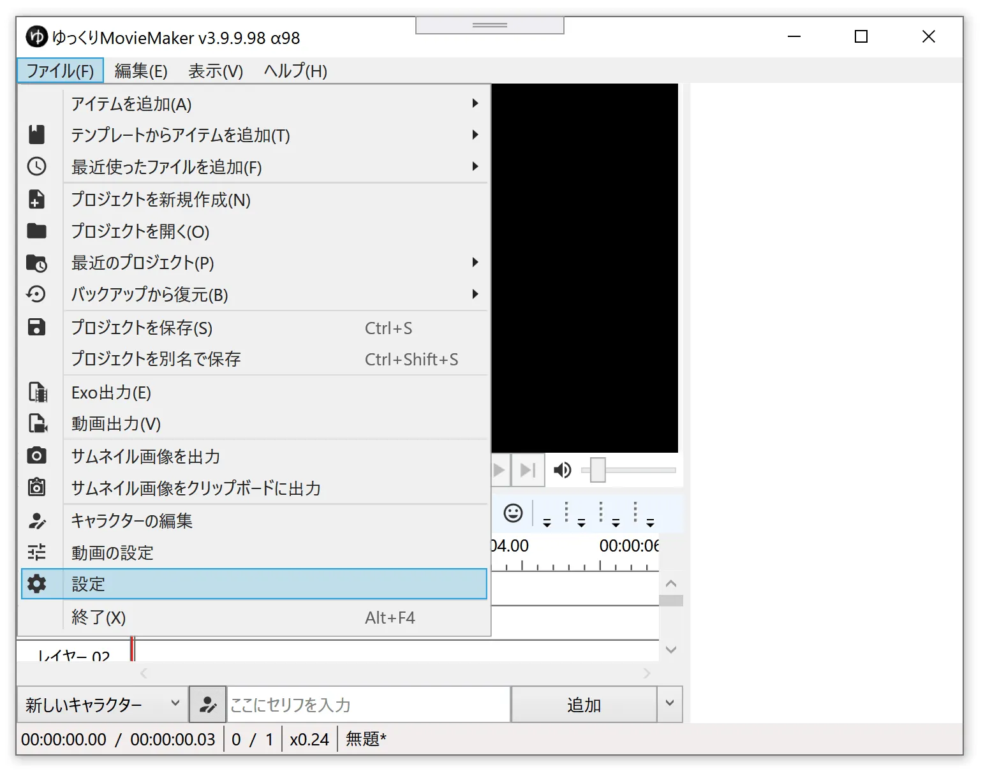The width and height of the screenshot is (983, 776).
Task: Expand 最近使ったファイルを追加(F) submenu
Action: 475,166
